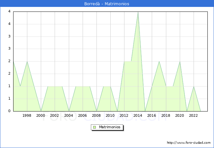Click the 2010 x-axis year label
The width and height of the screenshot is (214, 148).
[x=110, y=115]
